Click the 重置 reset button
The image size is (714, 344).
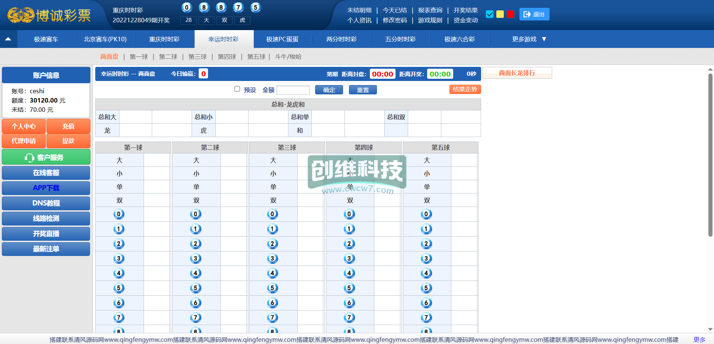tap(363, 90)
